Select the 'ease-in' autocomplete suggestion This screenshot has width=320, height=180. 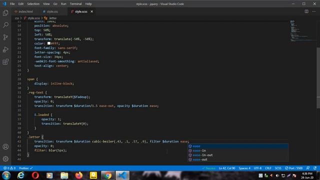tap(238, 150)
